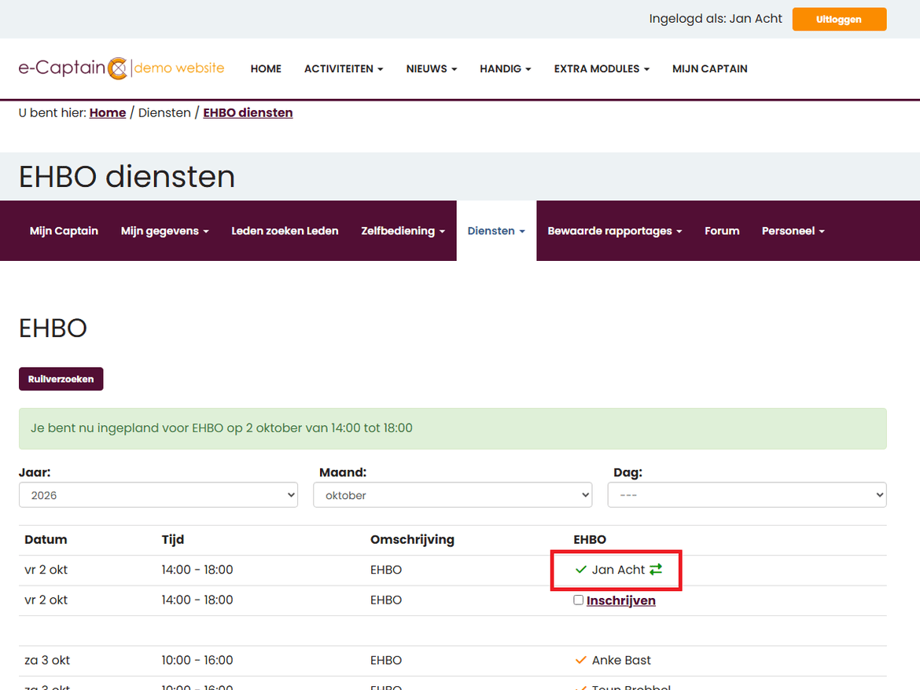Follow the Home breadcrumb link
The height and width of the screenshot is (690, 920).
coord(108,112)
